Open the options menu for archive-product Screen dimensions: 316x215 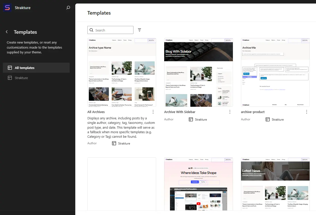click(x=306, y=112)
